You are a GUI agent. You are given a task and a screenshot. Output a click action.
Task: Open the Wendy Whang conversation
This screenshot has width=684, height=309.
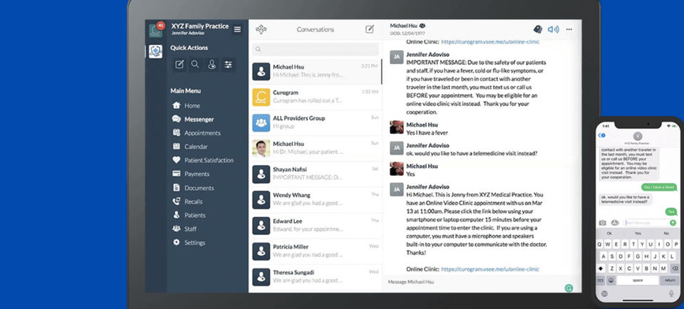[316, 199]
